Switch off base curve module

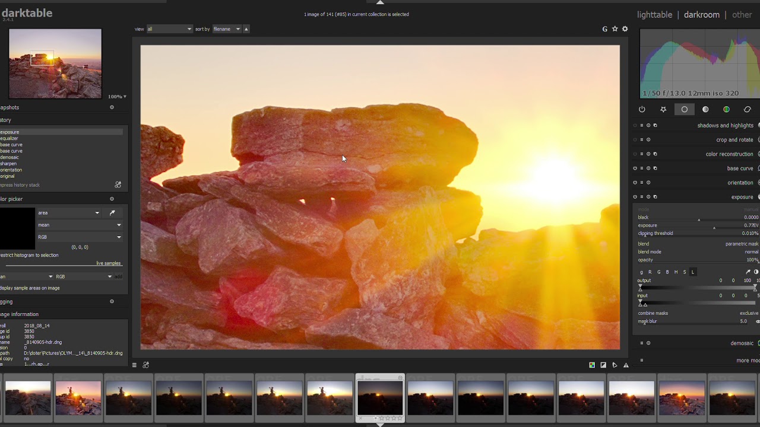[635, 168]
